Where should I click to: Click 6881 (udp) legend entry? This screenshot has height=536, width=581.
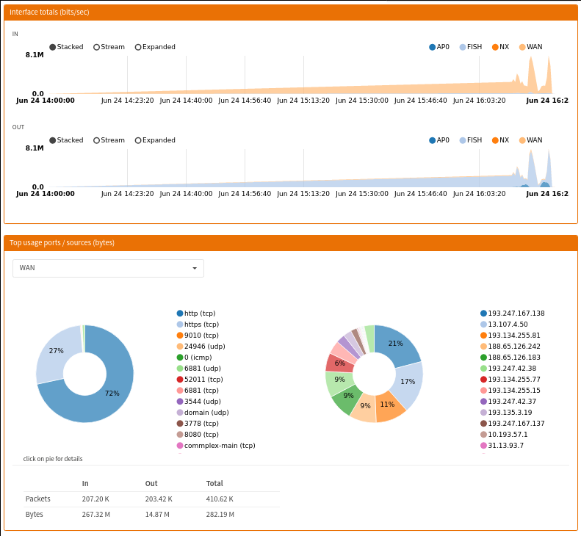point(198,369)
